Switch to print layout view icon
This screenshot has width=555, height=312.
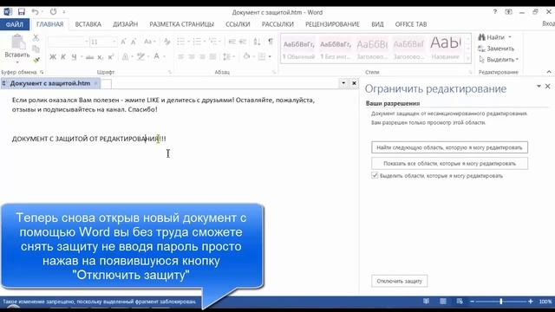[x=443, y=302]
